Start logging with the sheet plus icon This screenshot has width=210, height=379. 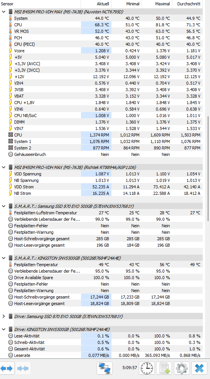164,368
